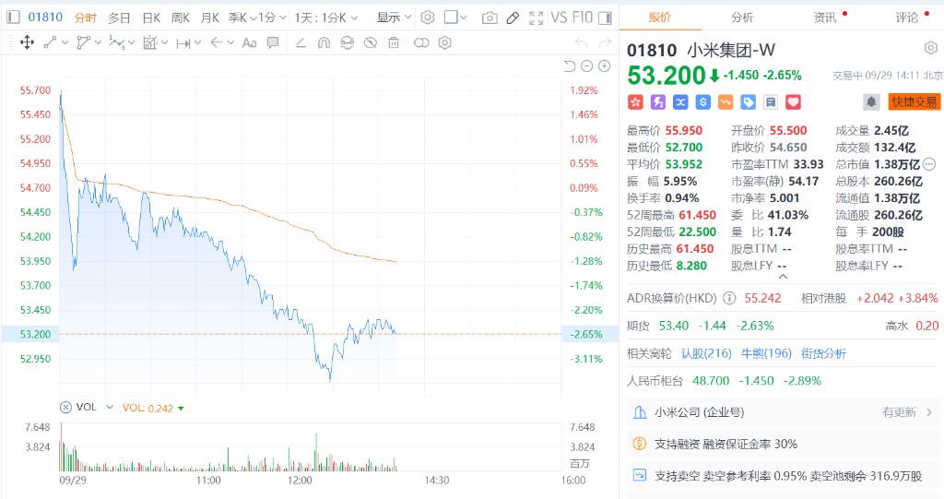Open the VOL indicator dropdown

click(x=110, y=408)
